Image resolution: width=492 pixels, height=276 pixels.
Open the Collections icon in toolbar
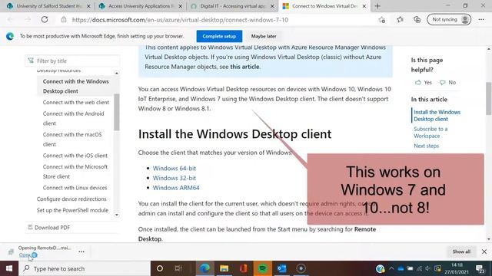click(x=417, y=19)
